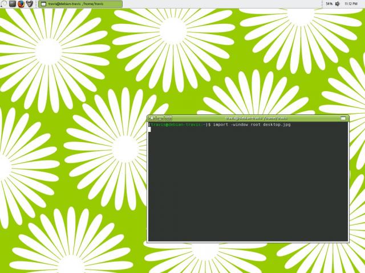Viewport: 365px width, 273px height.
Task: Open the 11:12 PM clock
Action: [351, 4]
